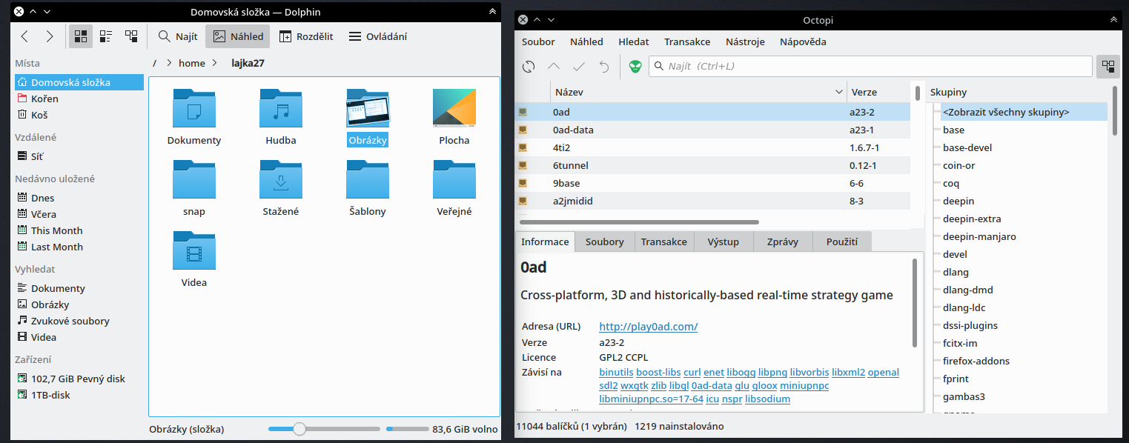
Task: Click the Octopi cancel undo icon
Action: pos(604,66)
